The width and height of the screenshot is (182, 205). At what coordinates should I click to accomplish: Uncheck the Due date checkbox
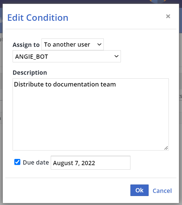pos(17,162)
